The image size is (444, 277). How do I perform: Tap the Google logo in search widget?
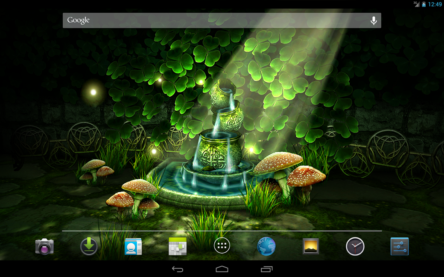(79, 20)
